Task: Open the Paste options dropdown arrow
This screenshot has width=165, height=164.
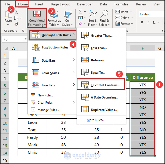Action: pyautogui.click(x=8, y=25)
